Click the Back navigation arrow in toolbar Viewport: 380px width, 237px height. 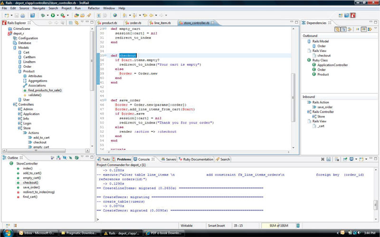(151, 16)
